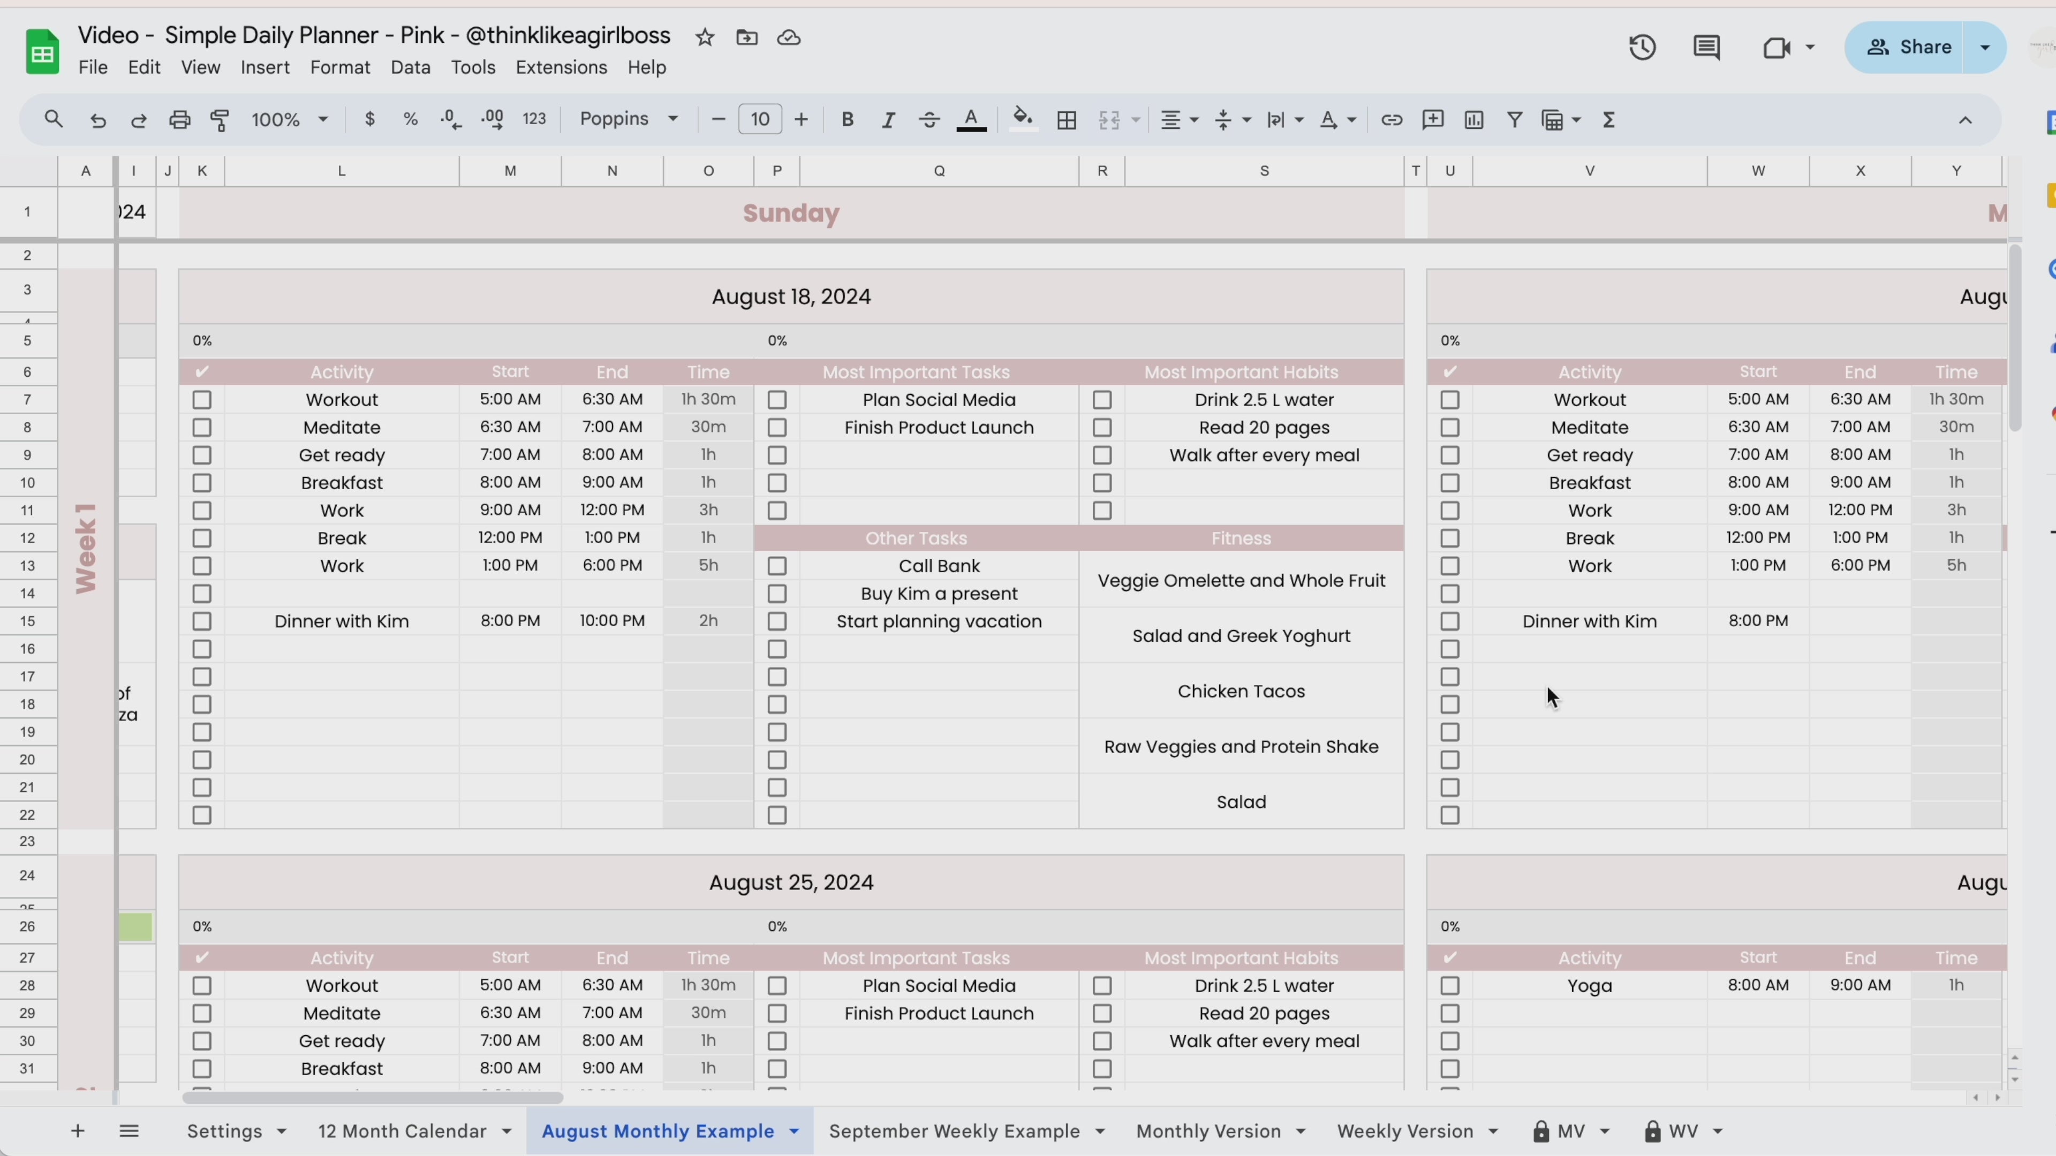
Task: Switch to September Weekly Example sheet
Action: (954, 1131)
